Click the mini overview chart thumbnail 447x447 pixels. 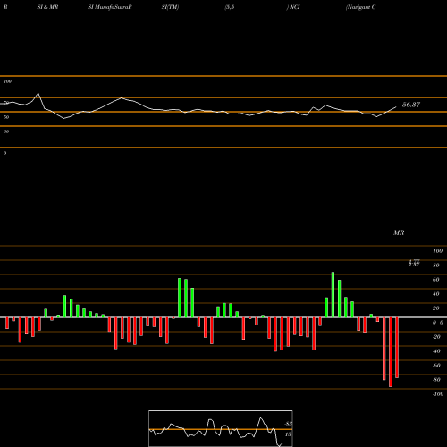221,428
